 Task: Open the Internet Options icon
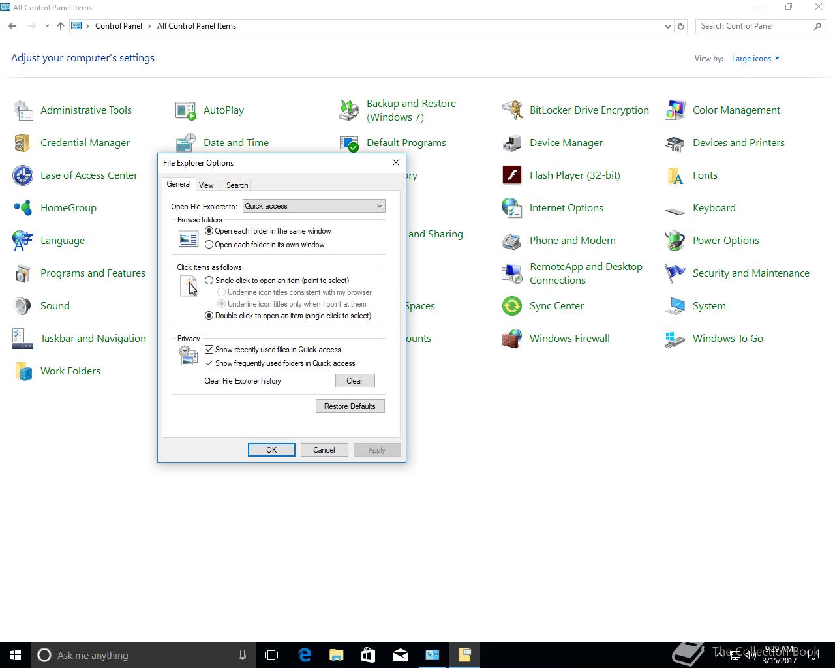point(512,208)
